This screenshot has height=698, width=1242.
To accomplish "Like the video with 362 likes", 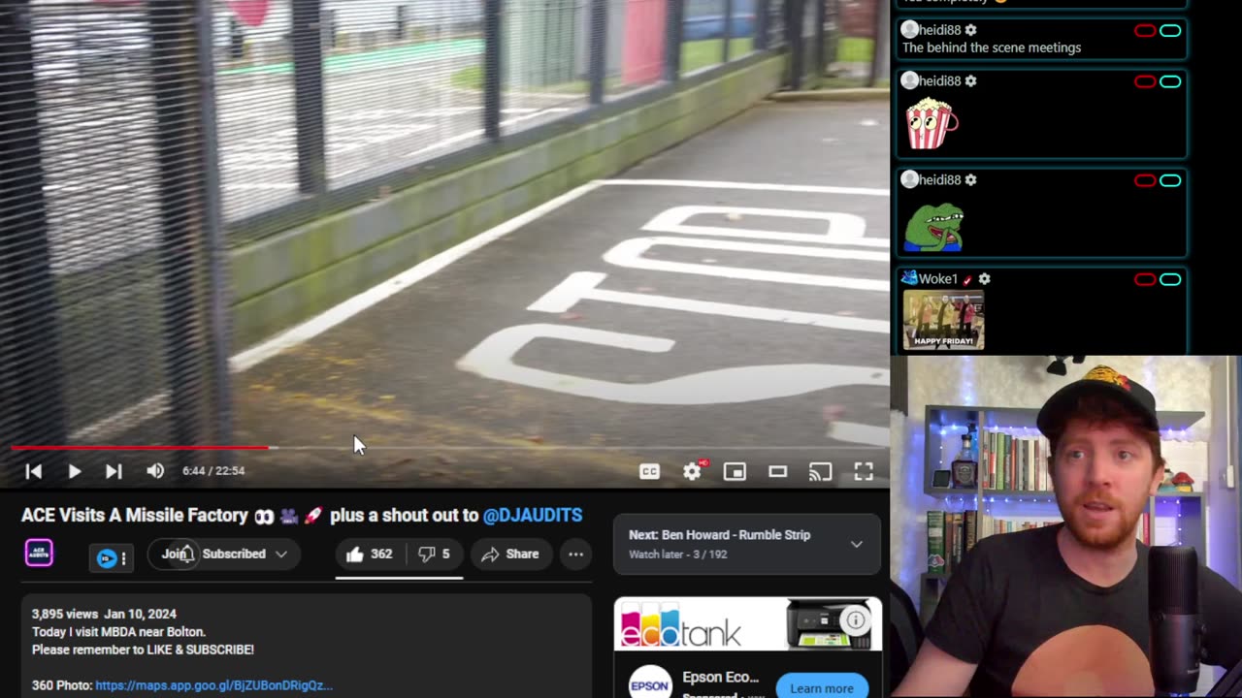I will click(x=369, y=554).
